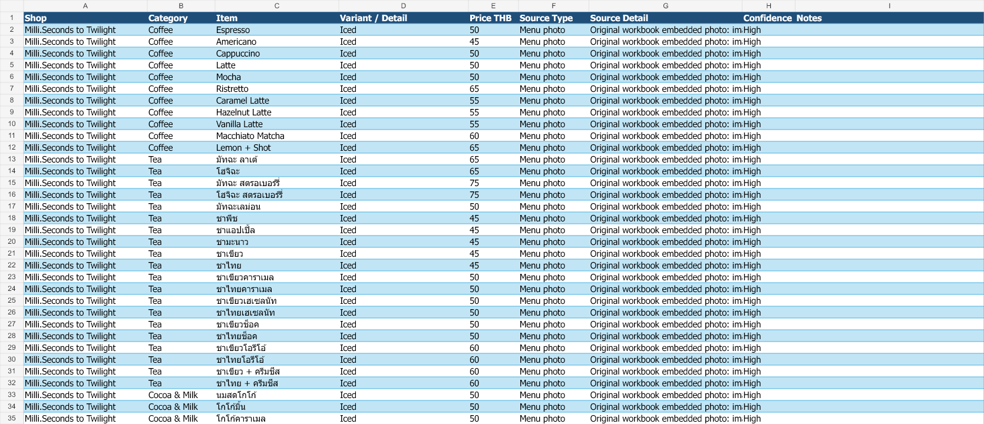Select the Caramel Latte cell
This screenshot has height=424, width=984.
pos(277,101)
